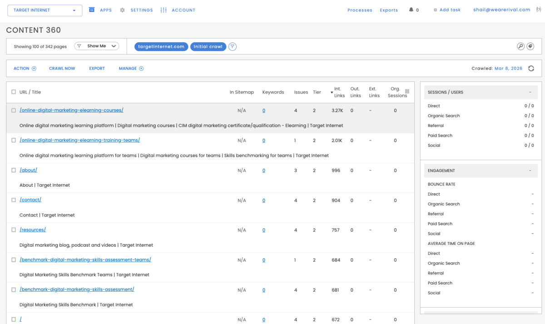Click the targetinternet.com filter tag
545x324 pixels.
click(x=161, y=46)
